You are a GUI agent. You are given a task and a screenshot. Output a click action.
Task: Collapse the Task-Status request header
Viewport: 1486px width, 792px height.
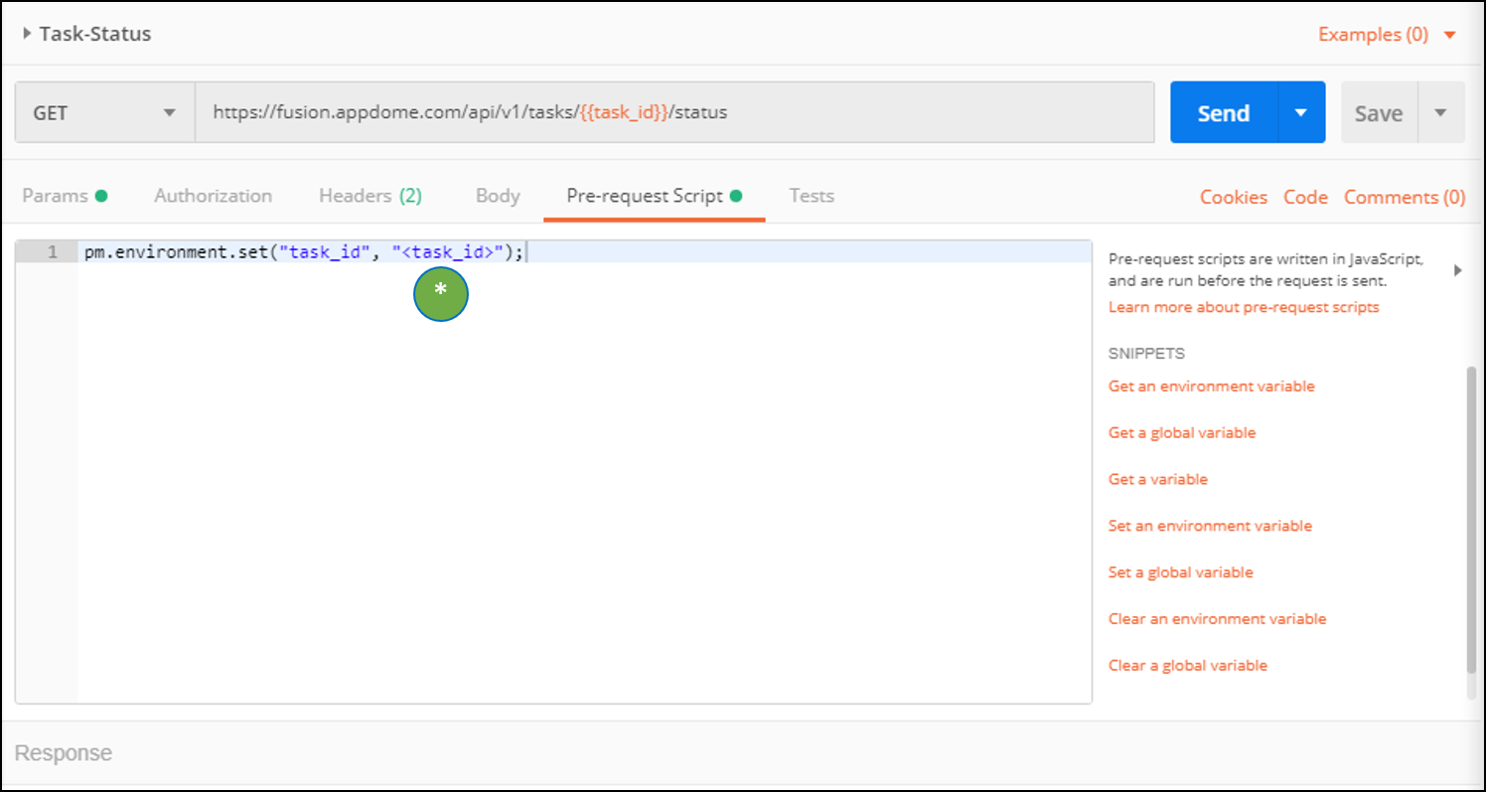[x=29, y=33]
